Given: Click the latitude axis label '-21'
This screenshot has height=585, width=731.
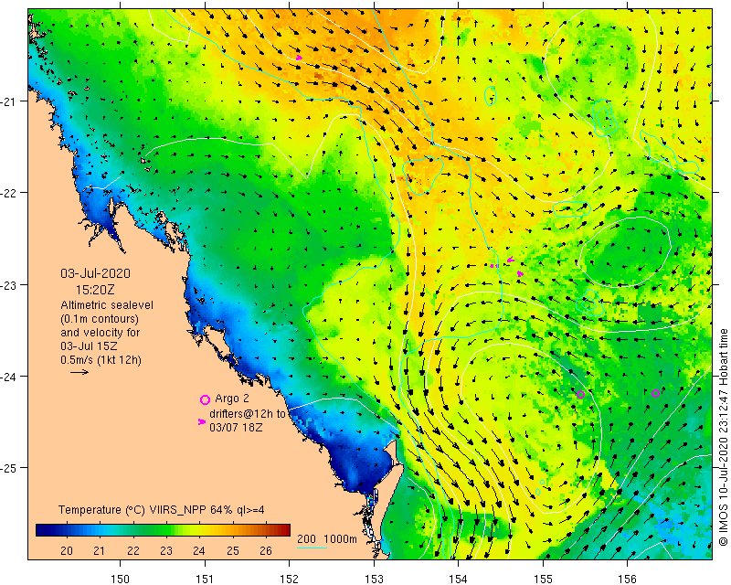Looking at the screenshot, I should tap(7, 101).
